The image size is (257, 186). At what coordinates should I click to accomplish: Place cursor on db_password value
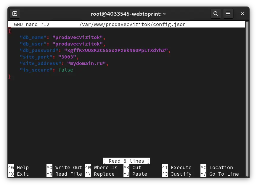click(116, 51)
